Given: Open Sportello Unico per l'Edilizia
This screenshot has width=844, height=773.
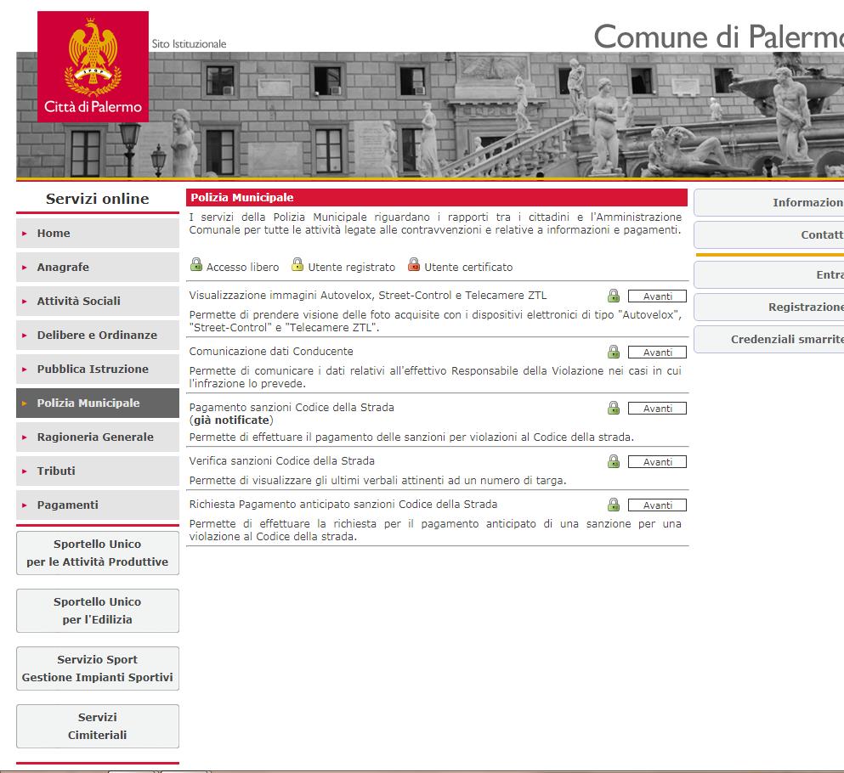Looking at the screenshot, I should [x=97, y=611].
